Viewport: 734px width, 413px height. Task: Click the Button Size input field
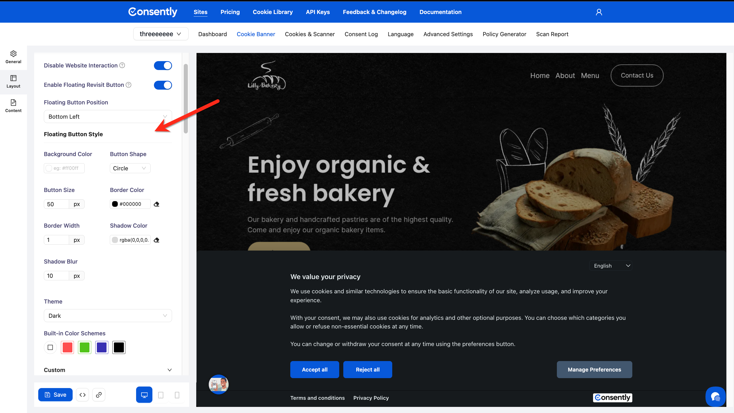(x=56, y=204)
